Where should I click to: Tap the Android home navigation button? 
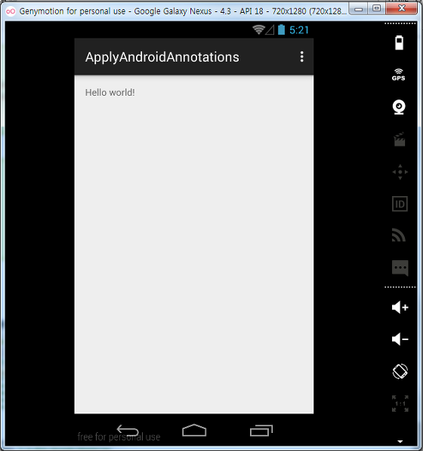point(194,431)
